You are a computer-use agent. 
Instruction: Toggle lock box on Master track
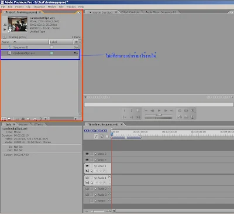pyautogui.click(x=91, y=201)
